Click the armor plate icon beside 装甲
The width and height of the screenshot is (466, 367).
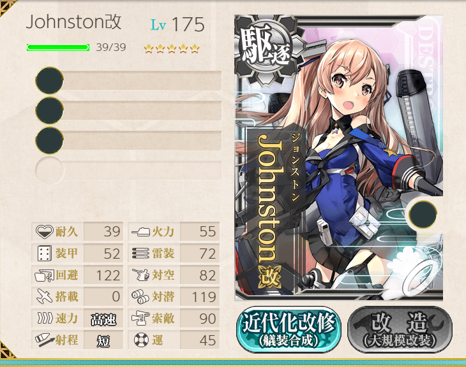[45, 254]
